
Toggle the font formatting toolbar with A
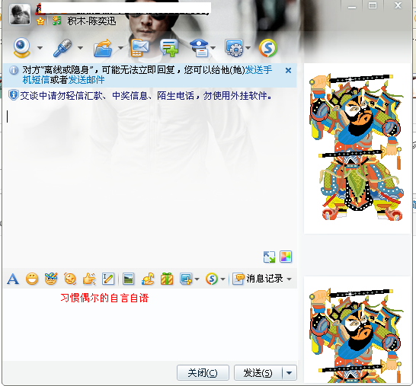13,279
